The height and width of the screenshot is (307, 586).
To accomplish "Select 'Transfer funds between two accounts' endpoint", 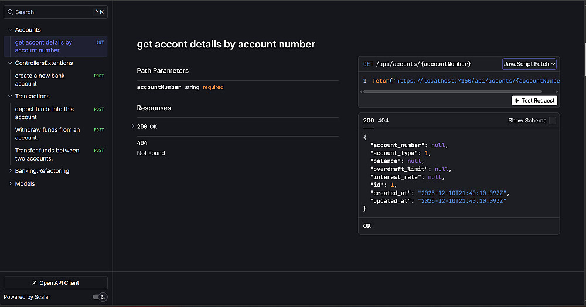I will [x=47, y=154].
